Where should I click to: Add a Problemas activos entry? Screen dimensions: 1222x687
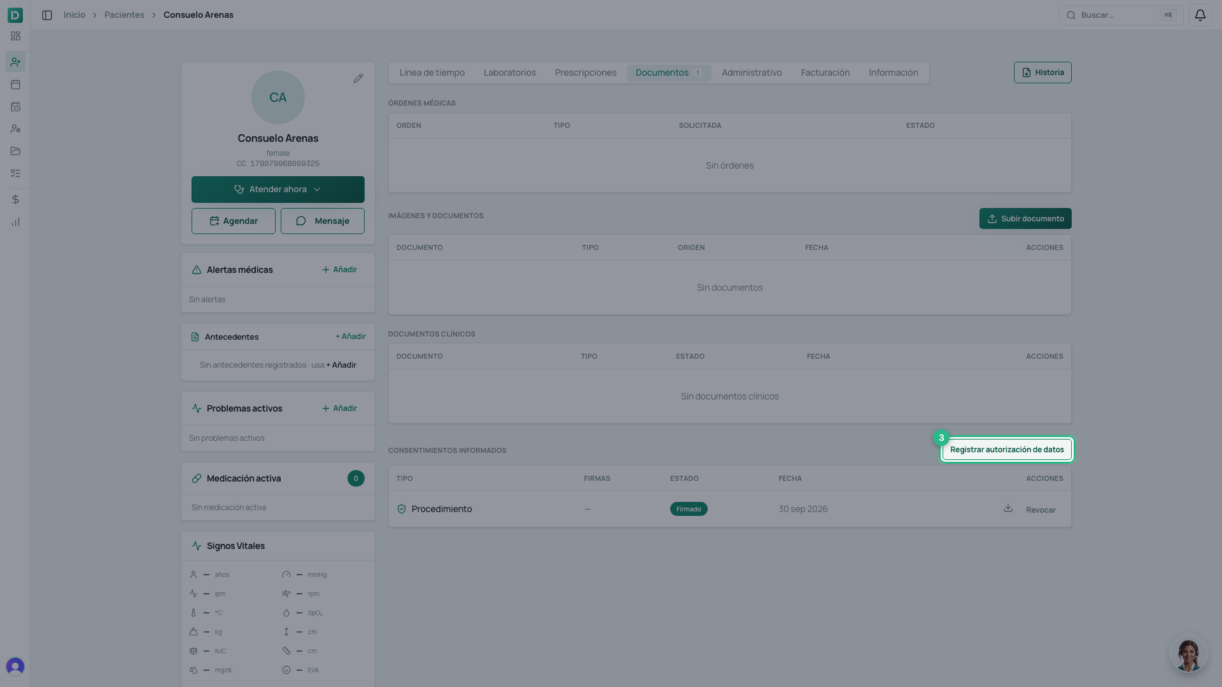tap(339, 408)
